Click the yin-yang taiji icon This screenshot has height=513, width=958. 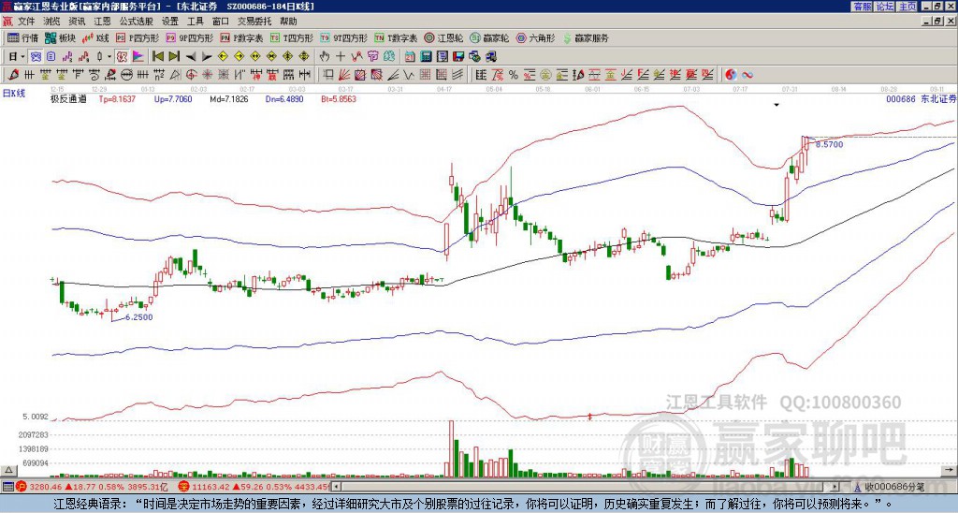click(730, 75)
